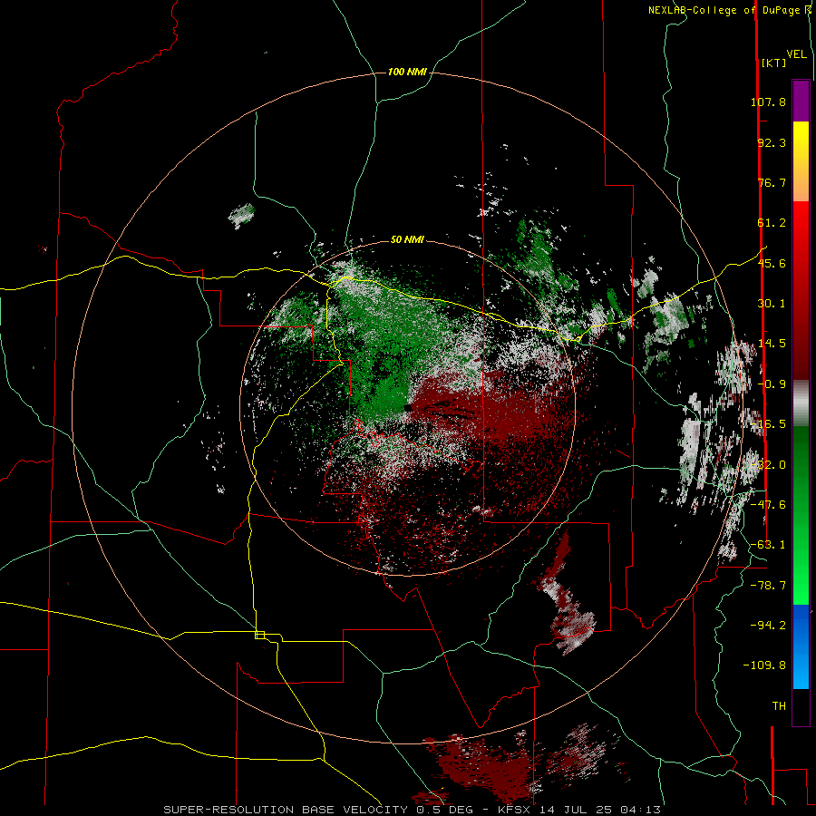Click the Super-Resolution Base Velocity caption
The image size is (816, 816).
pos(413,810)
